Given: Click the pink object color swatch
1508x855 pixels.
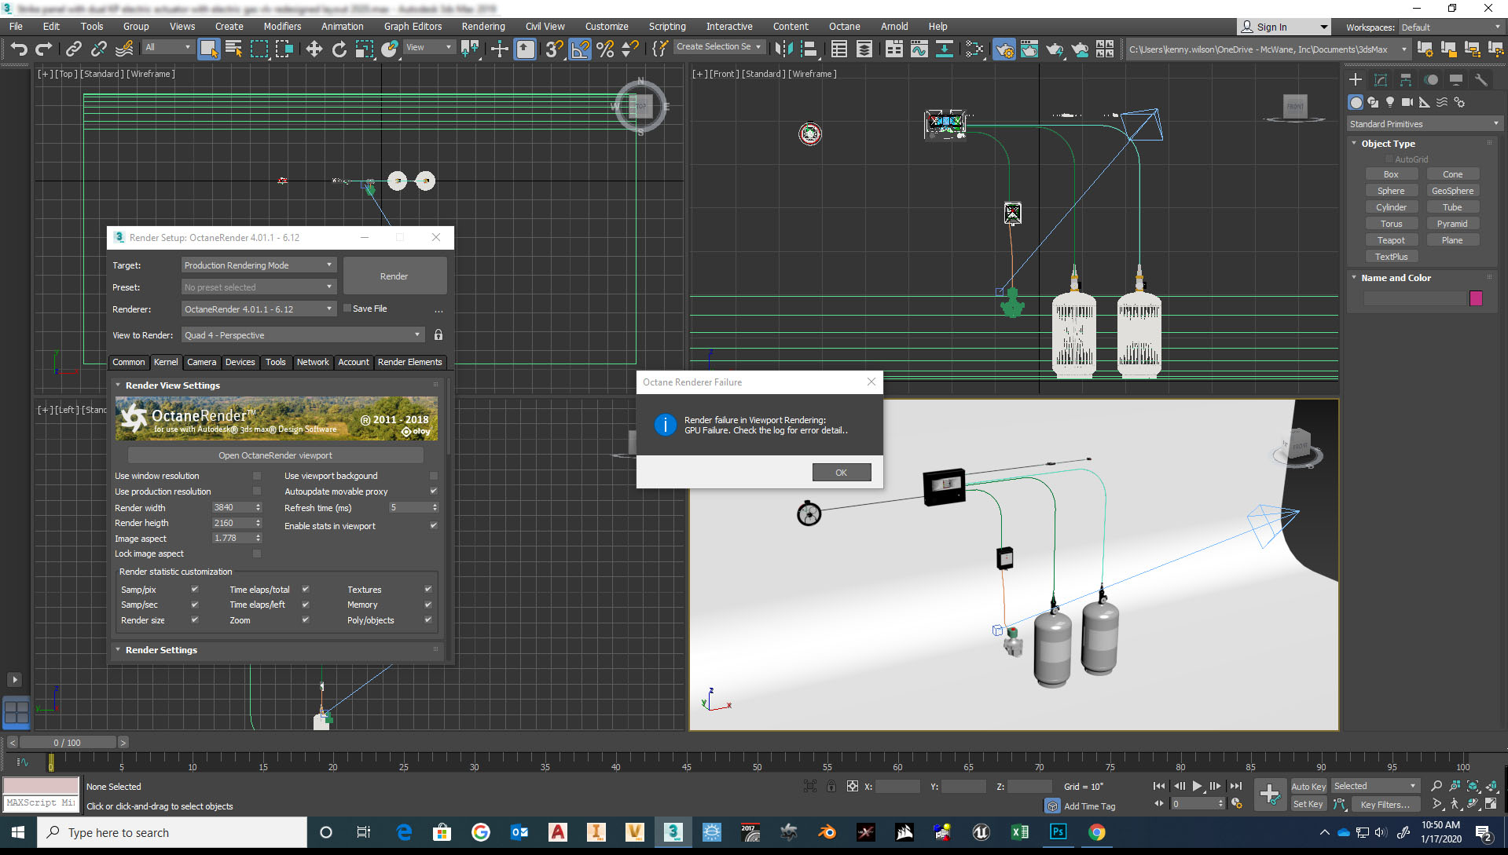Looking at the screenshot, I should [x=1476, y=298].
